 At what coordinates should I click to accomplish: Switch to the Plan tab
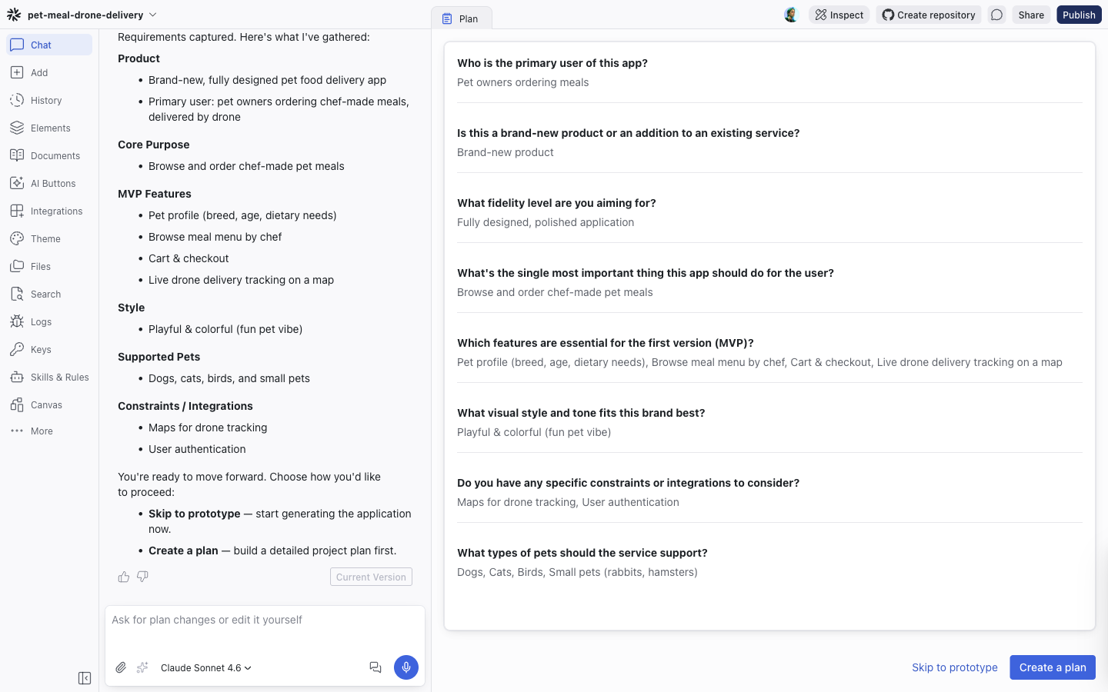coord(461,18)
